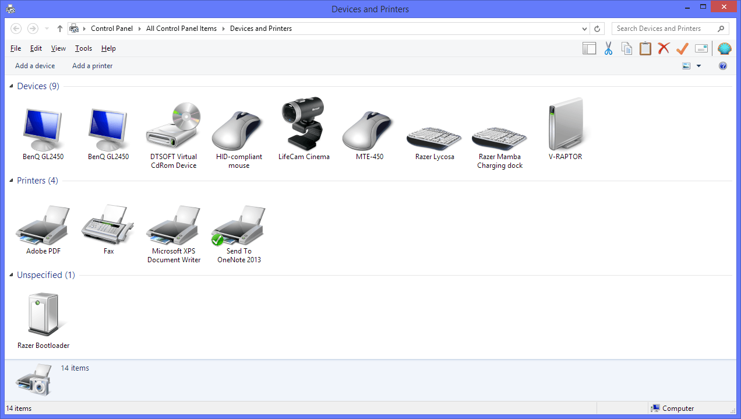
Task: Select the LifeCam Cinema webcam
Action: tap(304, 129)
